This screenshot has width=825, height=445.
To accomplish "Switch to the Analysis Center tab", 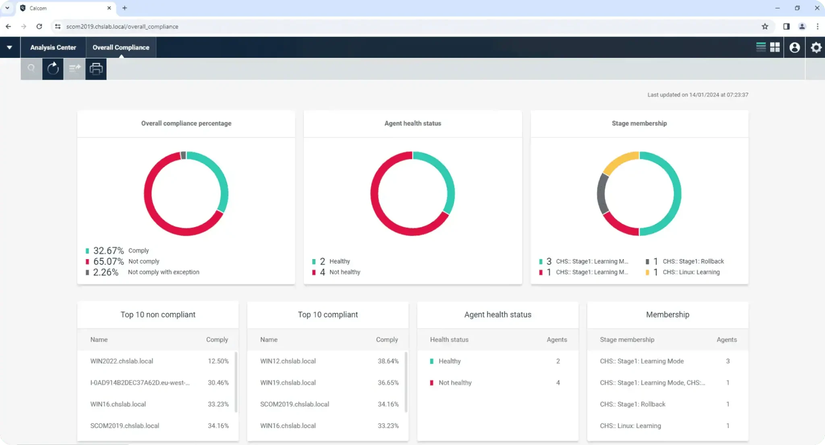I will pos(53,47).
